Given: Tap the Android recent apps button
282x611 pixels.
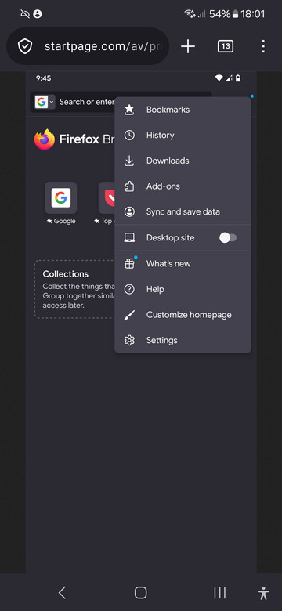Looking at the screenshot, I should [219, 593].
